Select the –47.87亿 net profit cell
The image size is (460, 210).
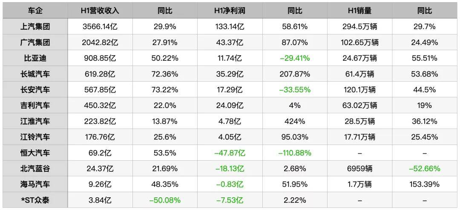[229, 153]
